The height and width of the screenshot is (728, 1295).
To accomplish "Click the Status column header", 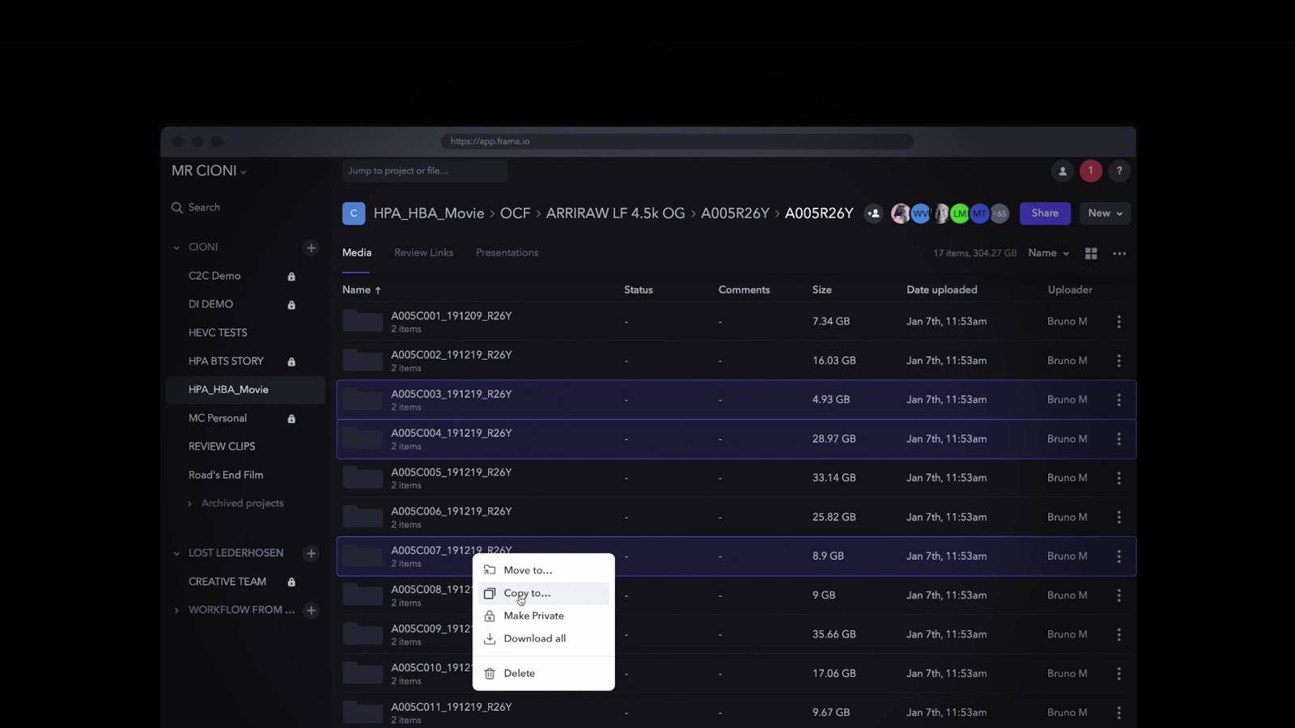I will click(639, 290).
